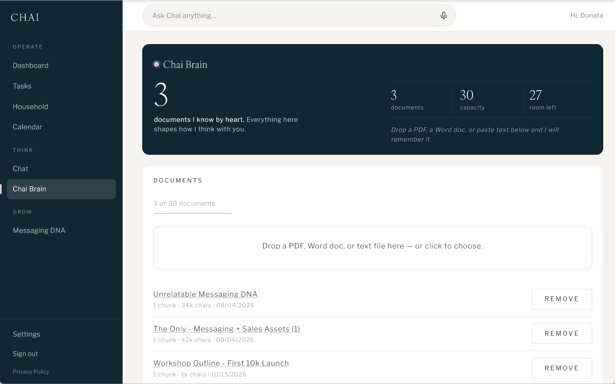Click the 3 of 30 documents progress bar

click(193, 213)
